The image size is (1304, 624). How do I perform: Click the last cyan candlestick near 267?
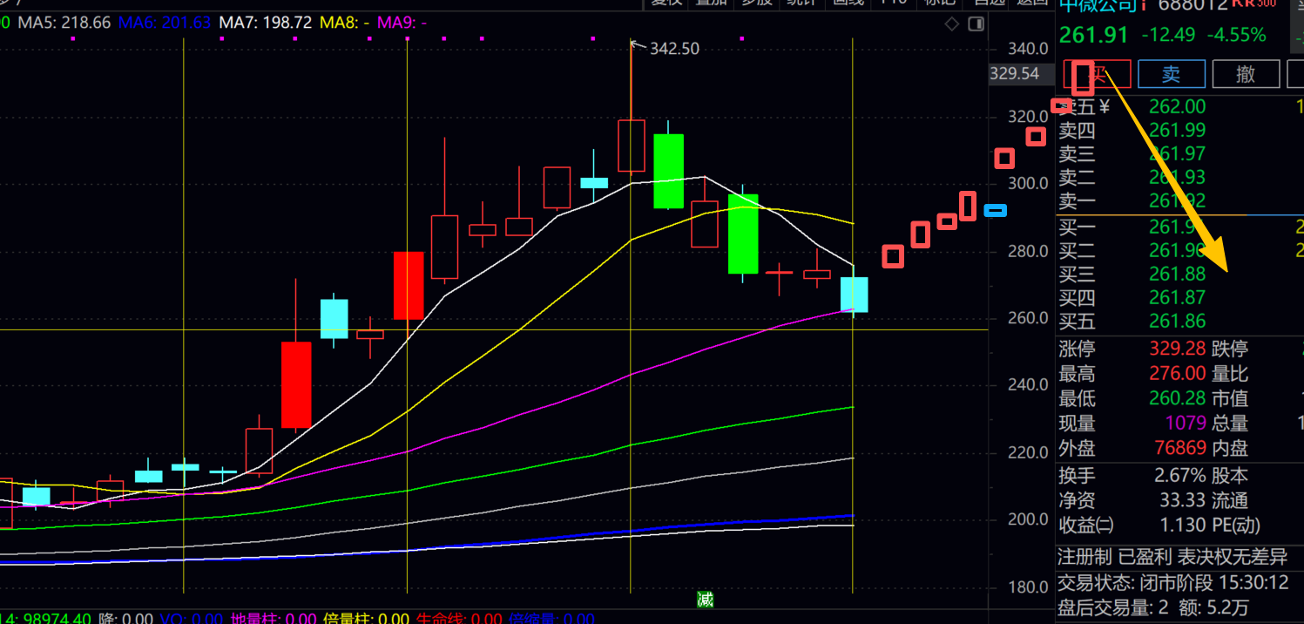pyautogui.click(x=854, y=295)
